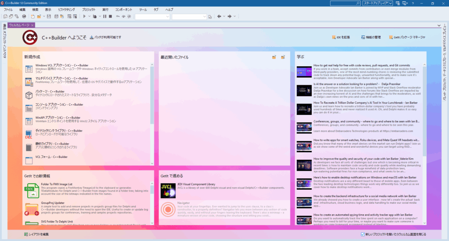This screenshot has width=449, height=241.
Task: Click the help question mark in title bar
Action: tap(413, 3)
